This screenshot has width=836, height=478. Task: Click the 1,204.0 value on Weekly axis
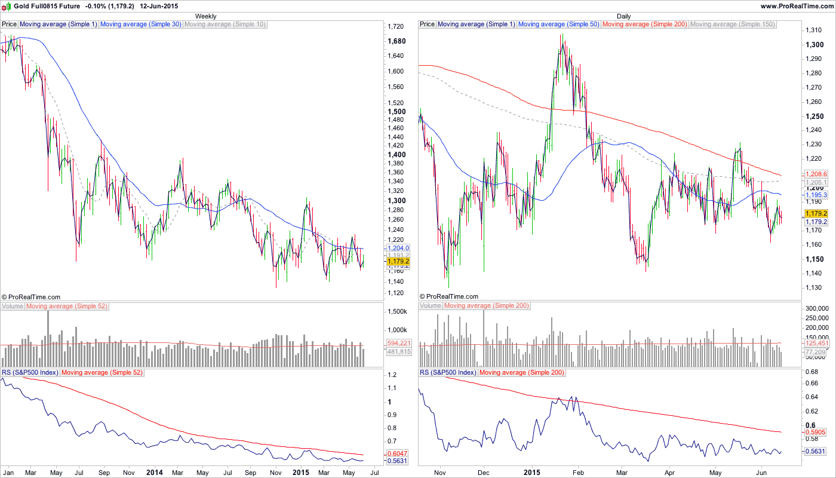398,248
